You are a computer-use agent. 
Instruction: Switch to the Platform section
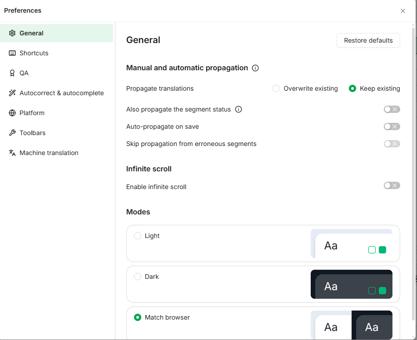click(x=56, y=113)
